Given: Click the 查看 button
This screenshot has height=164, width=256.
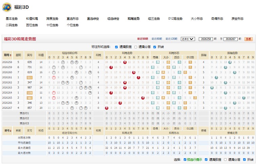Looking at the screenshot, I should coord(249,39).
